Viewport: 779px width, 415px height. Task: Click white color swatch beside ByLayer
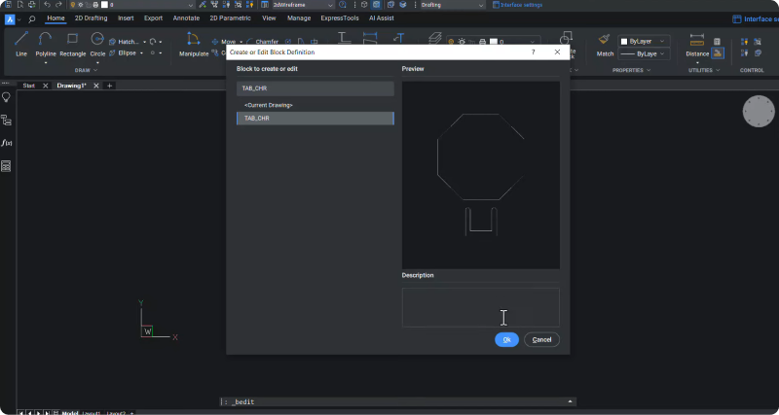[x=624, y=42]
